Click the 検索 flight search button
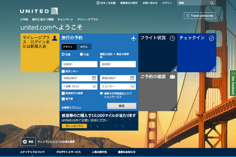The image size is (236, 157). (122, 106)
